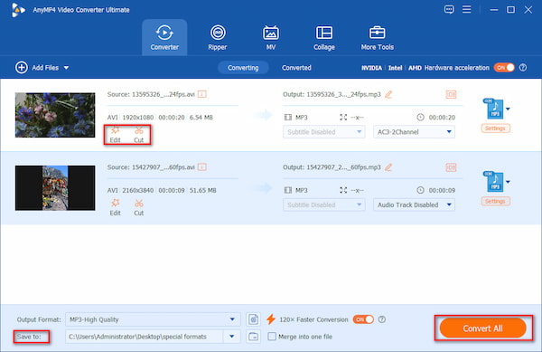Click duration clock icon for first output
This screenshot has height=352, width=542.
click(x=420, y=118)
